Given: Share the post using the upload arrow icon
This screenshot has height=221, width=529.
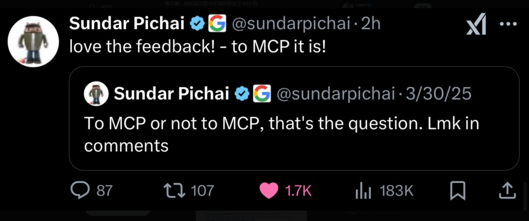Looking at the screenshot, I should pyautogui.click(x=506, y=190).
